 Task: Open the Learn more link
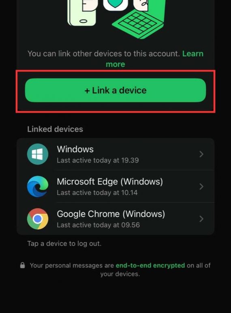154,59
